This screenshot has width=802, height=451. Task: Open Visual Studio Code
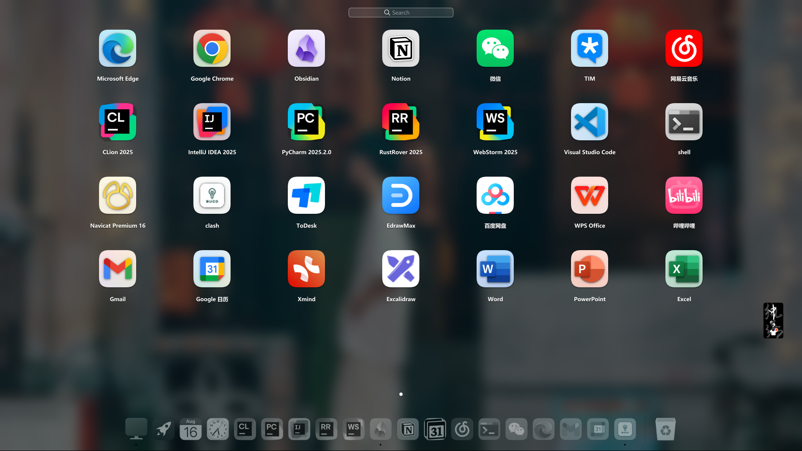point(589,122)
